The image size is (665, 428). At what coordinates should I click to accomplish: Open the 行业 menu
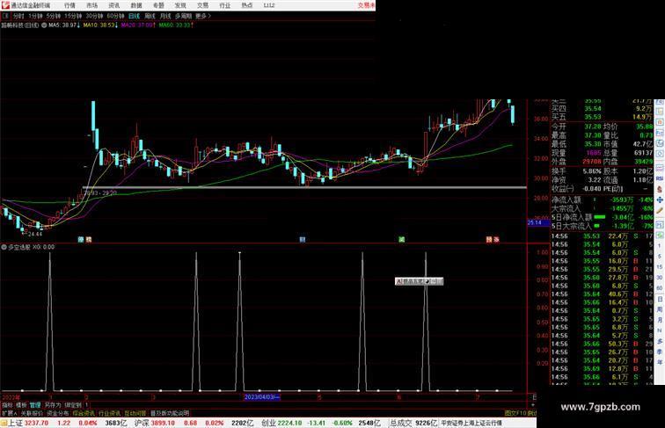(x=225, y=5)
